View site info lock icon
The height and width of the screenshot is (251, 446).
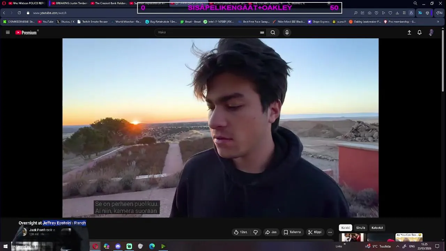point(28,13)
